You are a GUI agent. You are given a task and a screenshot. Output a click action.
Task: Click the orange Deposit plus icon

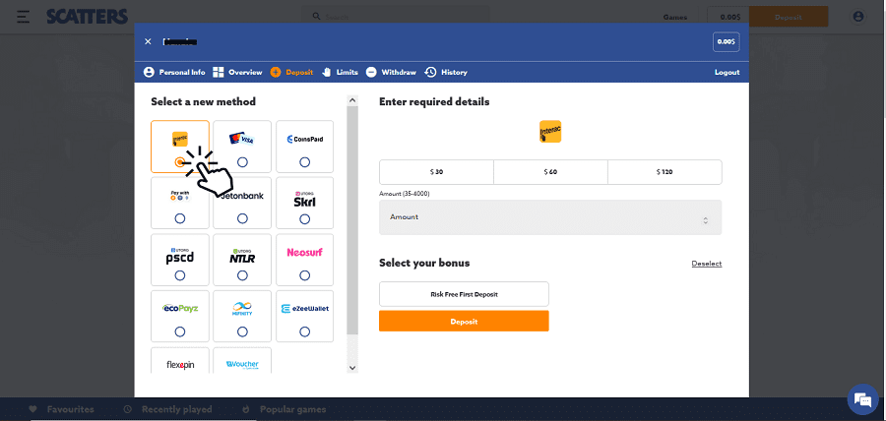[x=276, y=72]
